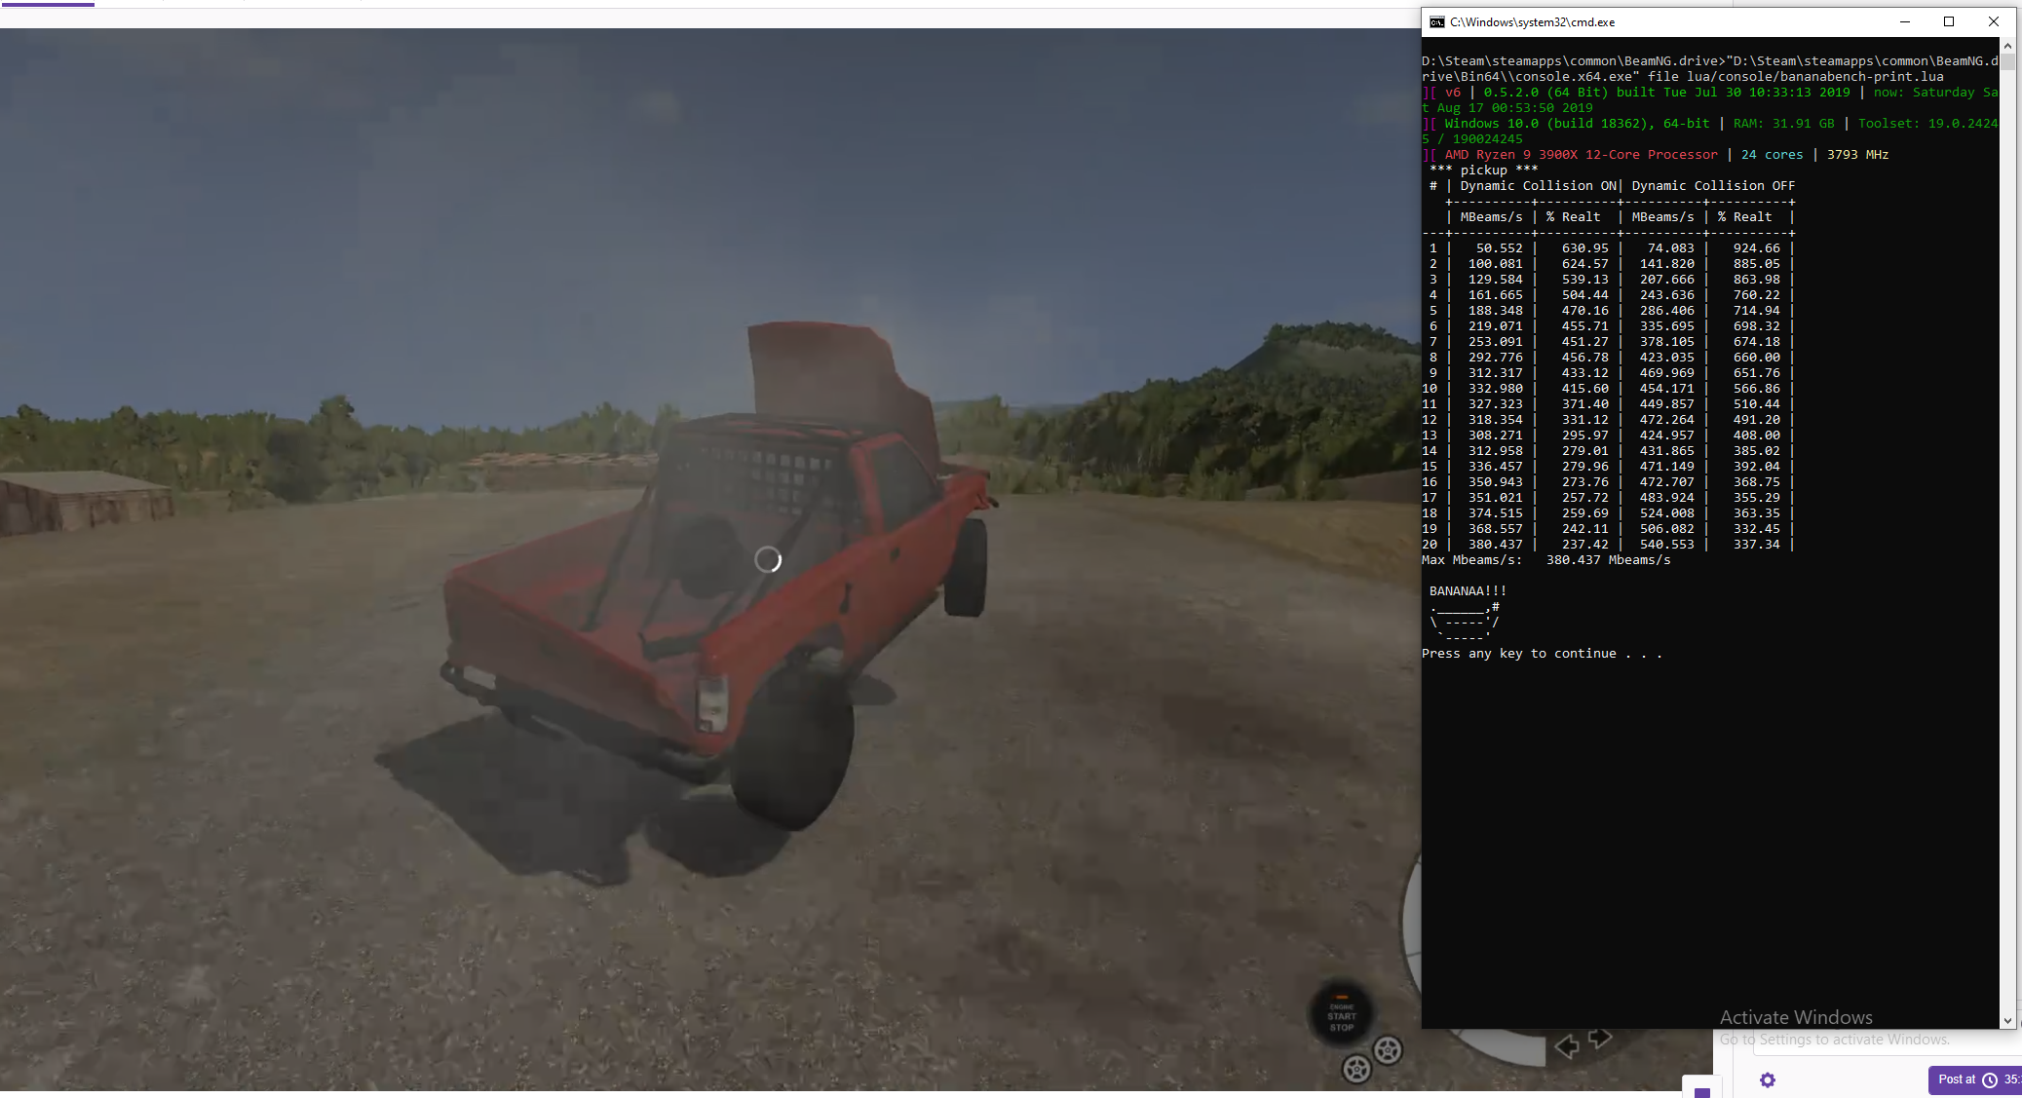Click the value 337.34 in row 20
2022x1098 pixels.
pos(1756,545)
